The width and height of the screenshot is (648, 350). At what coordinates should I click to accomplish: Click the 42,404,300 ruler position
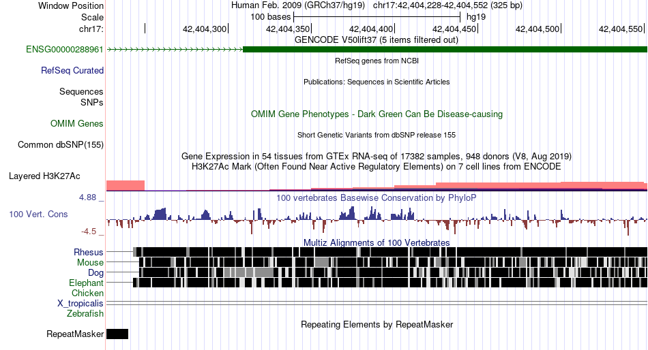click(x=205, y=29)
